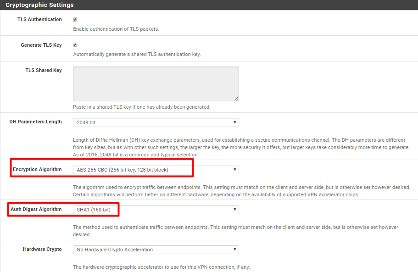Click the TLS Authentication field label
The image size is (418, 272).
click(39, 19)
